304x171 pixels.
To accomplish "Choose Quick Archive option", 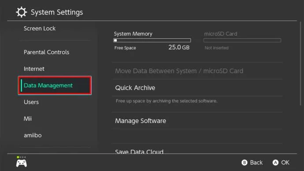I will [x=197, y=88].
